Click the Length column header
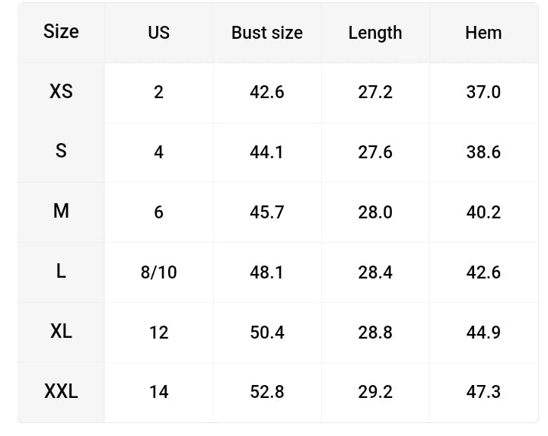The height and width of the screenshot is (436, 548). (x=375, y=33)
